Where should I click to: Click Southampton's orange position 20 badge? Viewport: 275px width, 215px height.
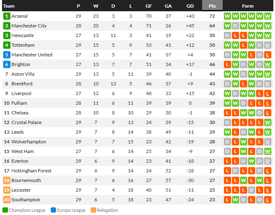(x=7, y=200)
